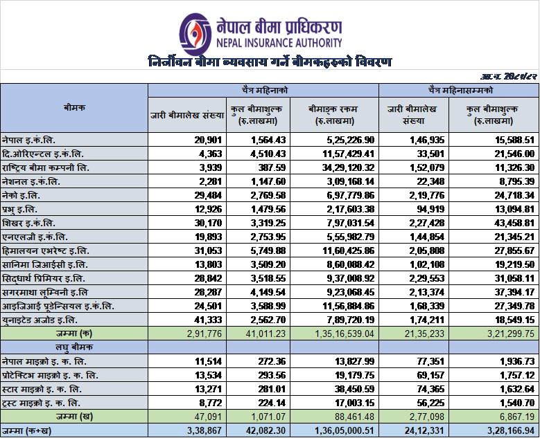The width and height of the screenshot is (540, 438).
Task: Click the value 22,348
Action: (x=430, y=181)
